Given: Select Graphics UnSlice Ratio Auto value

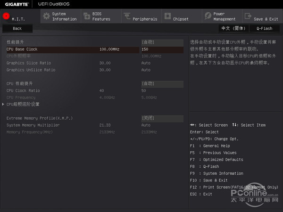Looking at the screenshot, I should point(146,70).
